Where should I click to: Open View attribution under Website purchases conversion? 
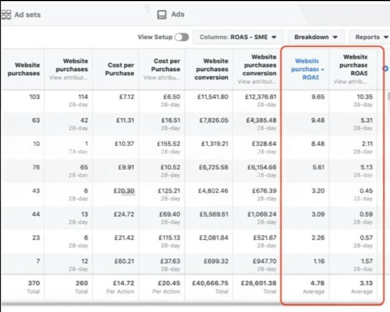(256, 82)
